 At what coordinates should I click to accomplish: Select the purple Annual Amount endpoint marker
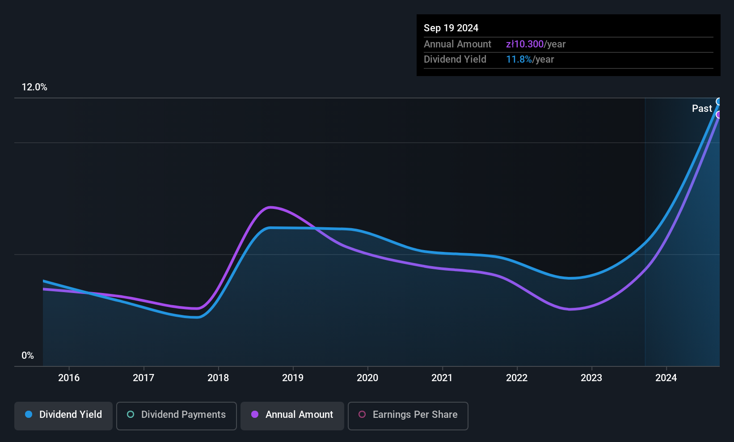coord(719,115)
